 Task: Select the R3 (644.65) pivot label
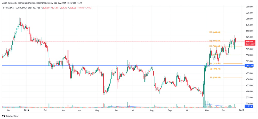[215, 32]
